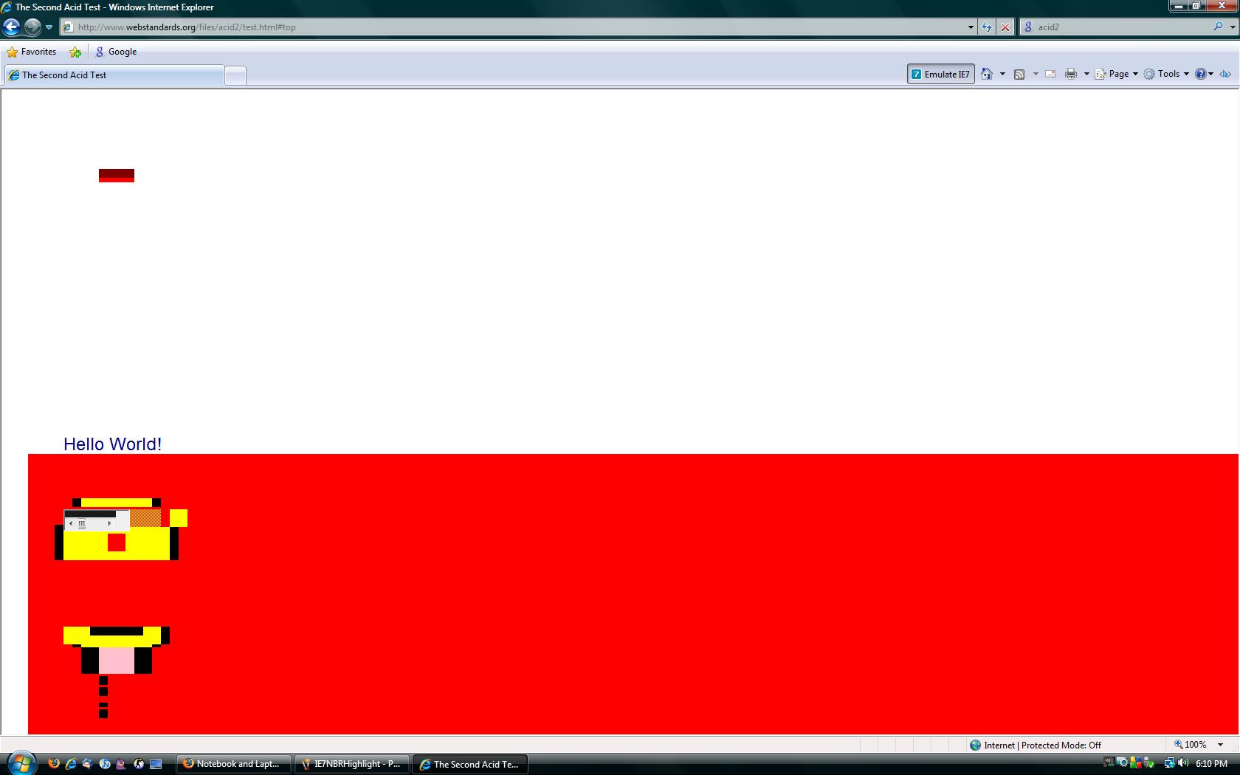Expand the address bar autocomplete dropdown
1240x775 pixels.
coord(971,27)
